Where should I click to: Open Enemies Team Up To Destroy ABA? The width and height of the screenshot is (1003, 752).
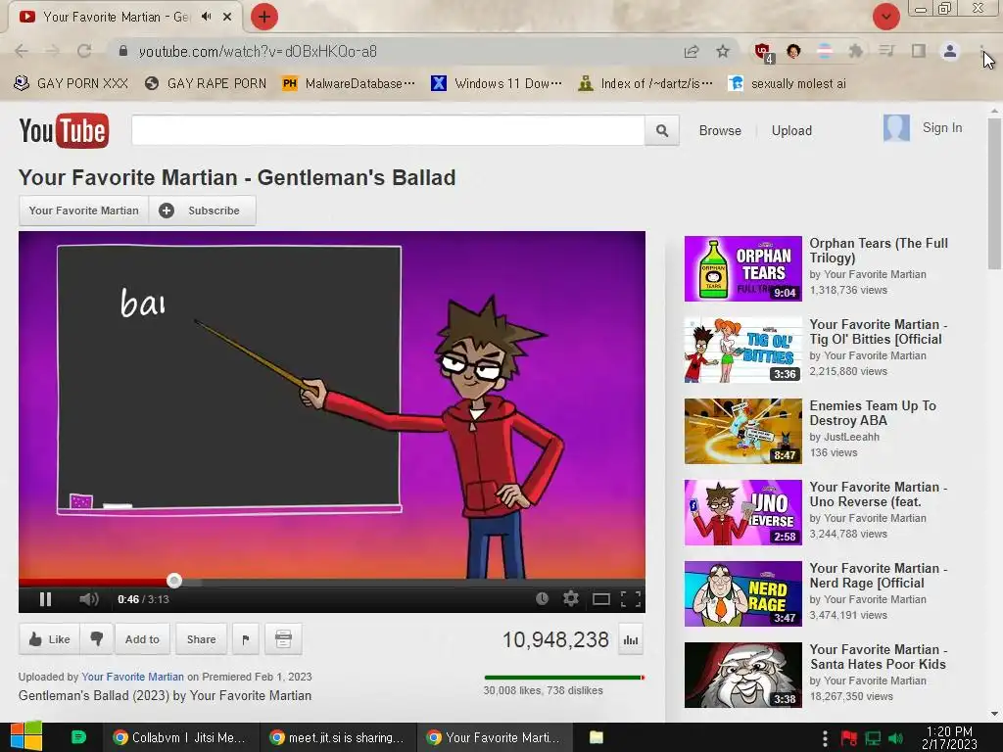pyautogui.click(x=873, y=413)
